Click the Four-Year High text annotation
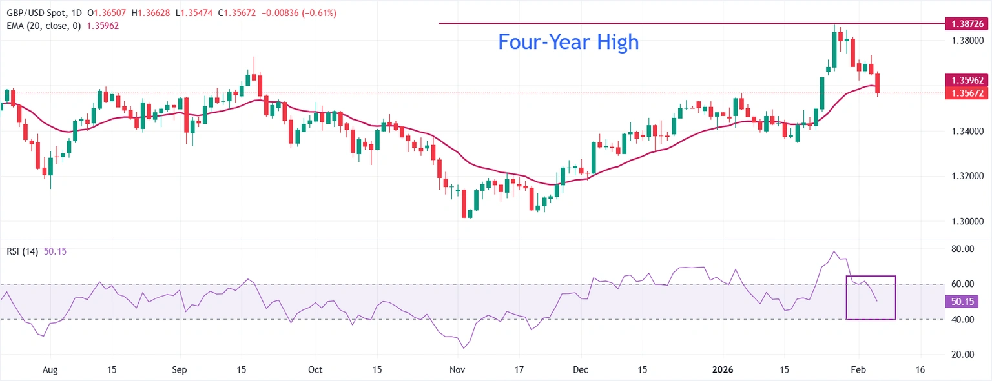Viewport: 992px width, 381px height. (x=568, y=42)
